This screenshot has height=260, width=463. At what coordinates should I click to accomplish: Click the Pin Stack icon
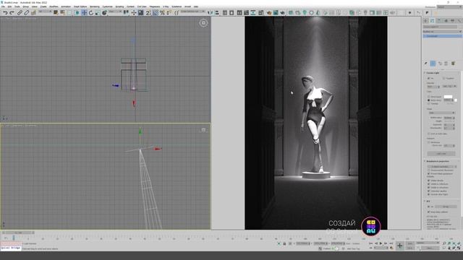[x=426, y=64]
